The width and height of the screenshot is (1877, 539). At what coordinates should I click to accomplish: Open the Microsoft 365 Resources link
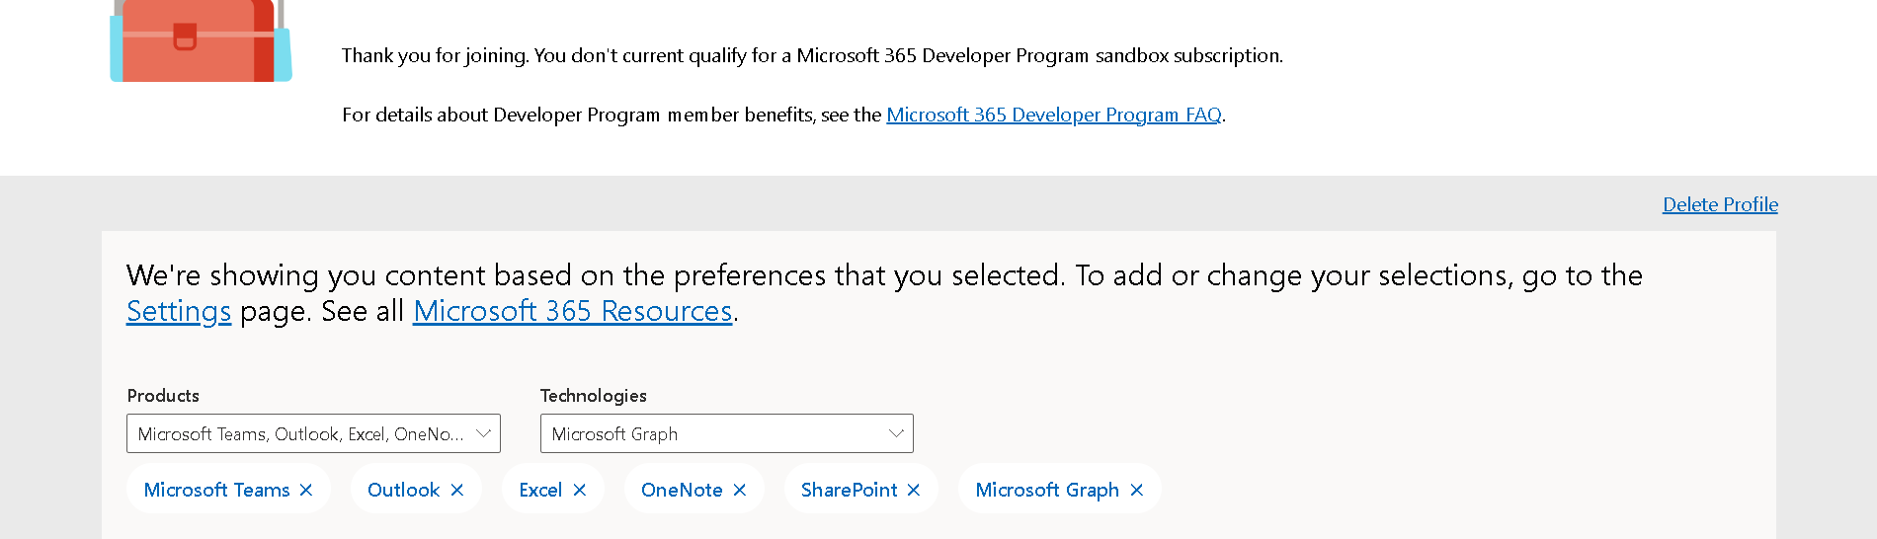[x=572, y=311]
